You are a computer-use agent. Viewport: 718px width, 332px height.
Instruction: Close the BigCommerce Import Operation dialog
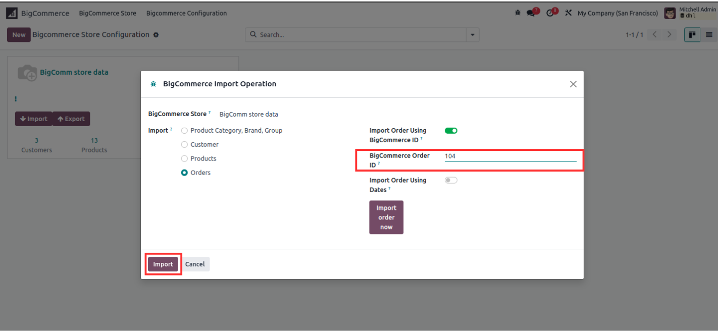(573, 84)
